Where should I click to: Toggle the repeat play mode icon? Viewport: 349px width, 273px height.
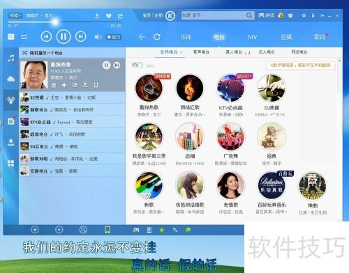pyautogui.click(x=24, y=37)
